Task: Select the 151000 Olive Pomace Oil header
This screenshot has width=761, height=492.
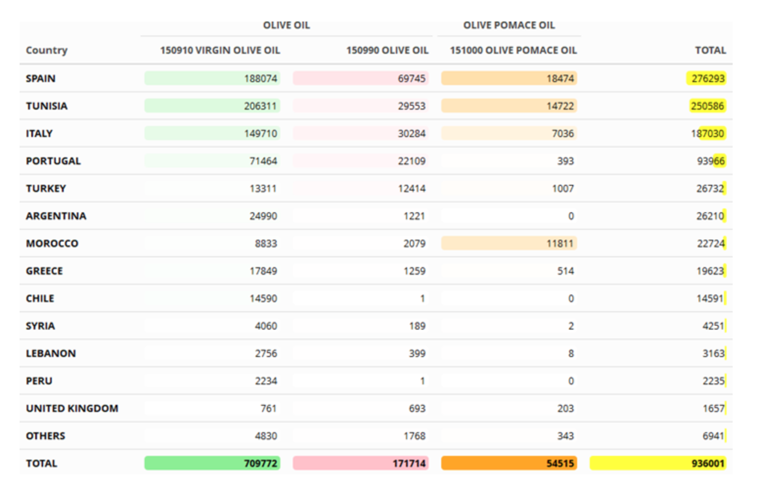Action: pos(513,50)
